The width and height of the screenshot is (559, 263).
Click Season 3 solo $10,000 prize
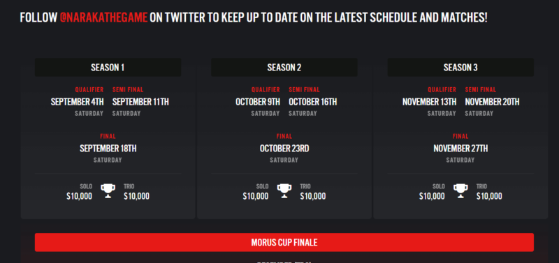[x=432, y=196]
